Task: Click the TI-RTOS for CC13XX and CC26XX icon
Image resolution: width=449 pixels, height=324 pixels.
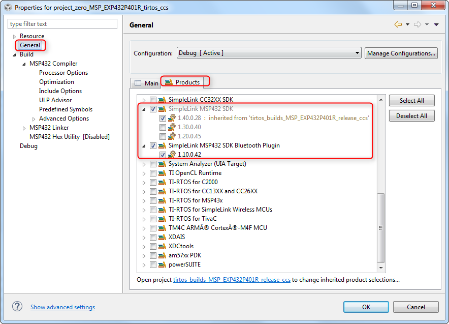Action: (x=163, y=192)
